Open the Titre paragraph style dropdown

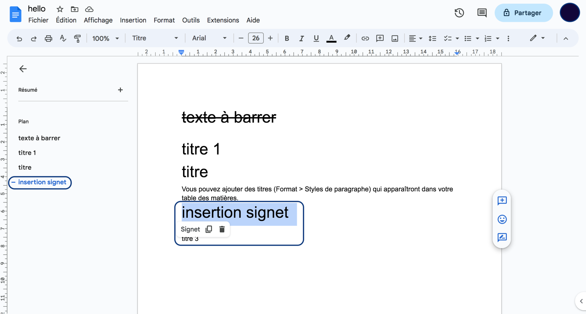(155, 38)
